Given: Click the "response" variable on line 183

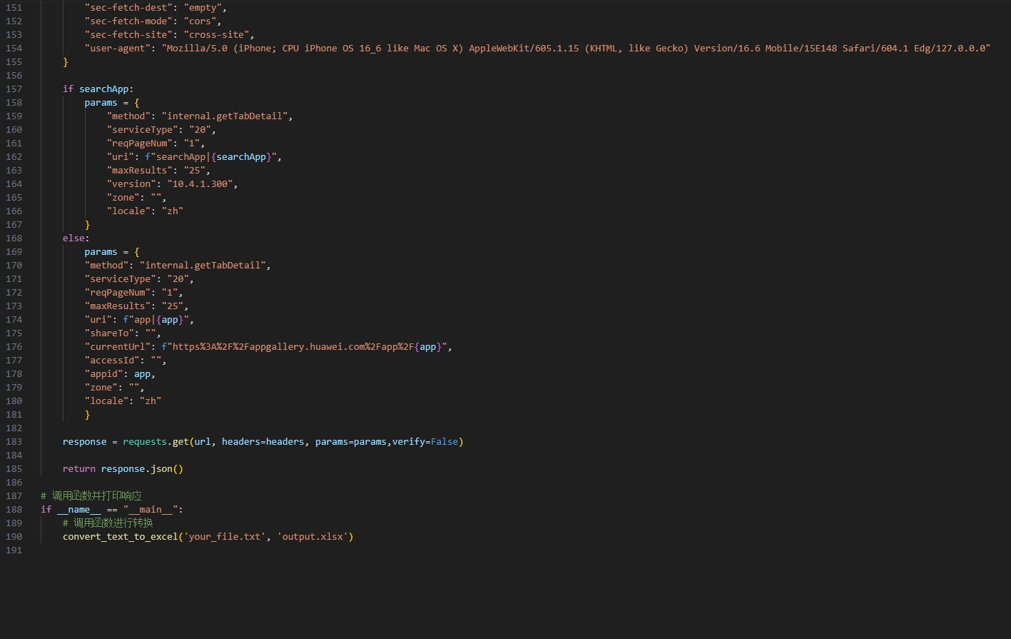Looking at the screenshot, I should (x=84, y=442).
